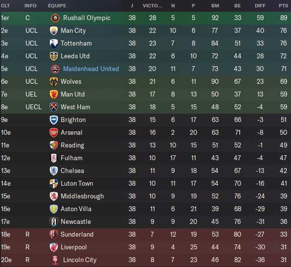Image resolution: width=291 pixels, height=267 pixels.
Task: Open the Sunderland team name link
Action: click(x=77, y=235)
